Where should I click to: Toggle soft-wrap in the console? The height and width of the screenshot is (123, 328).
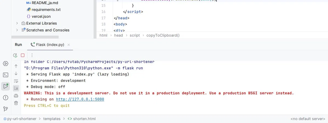[16, 81]
